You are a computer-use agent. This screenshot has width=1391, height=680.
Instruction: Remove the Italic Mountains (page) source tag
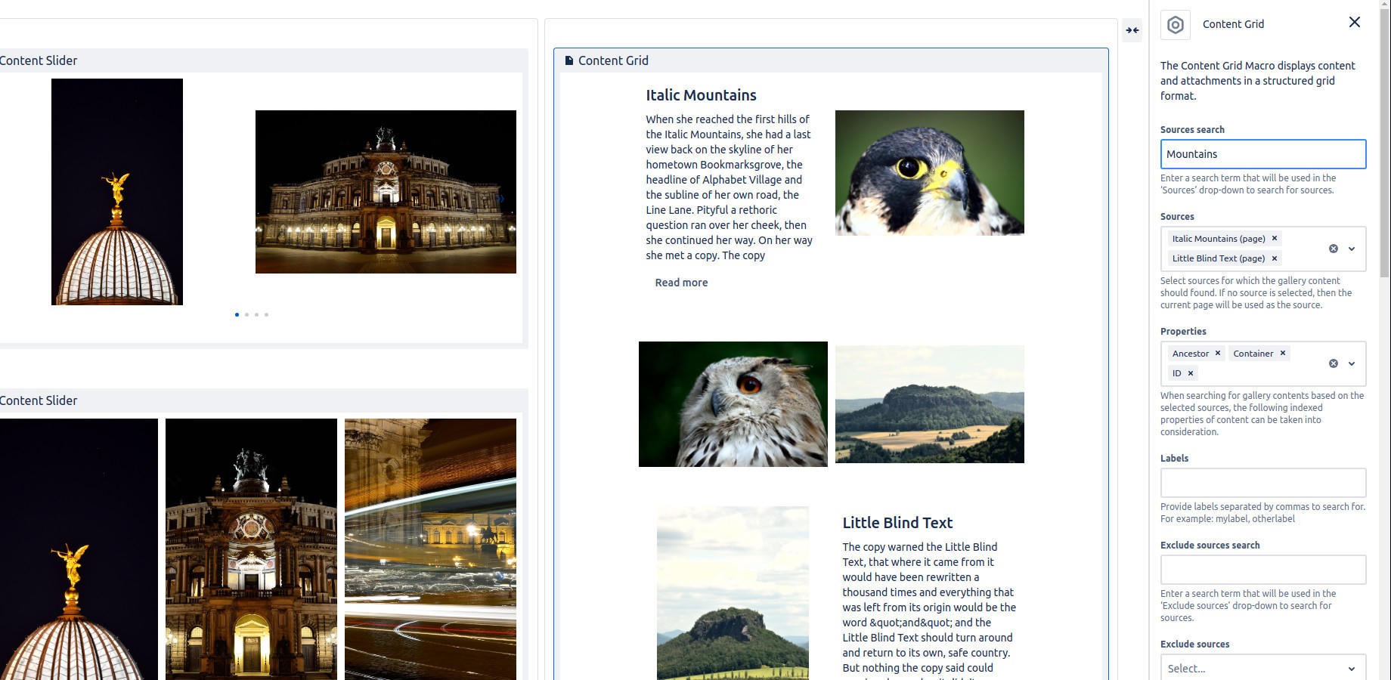pos(1275,239)
